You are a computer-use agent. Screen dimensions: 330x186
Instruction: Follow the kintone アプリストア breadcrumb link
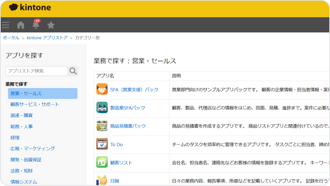(x=47, y=38)
